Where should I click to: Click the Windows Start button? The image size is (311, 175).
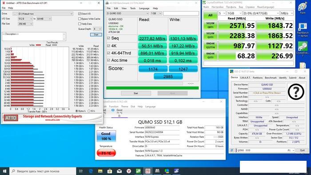coord(4,171)
